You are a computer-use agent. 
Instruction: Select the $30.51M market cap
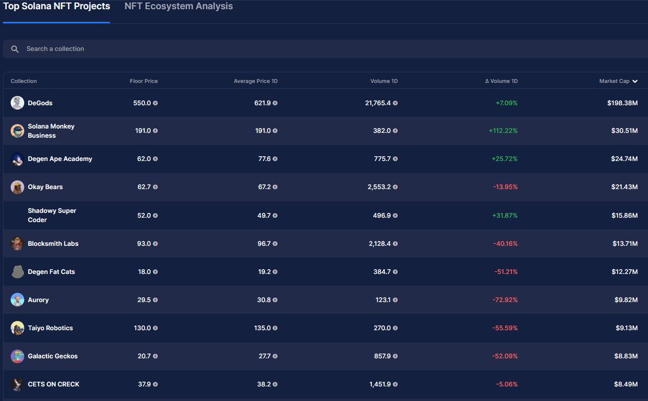pos(624,131)
